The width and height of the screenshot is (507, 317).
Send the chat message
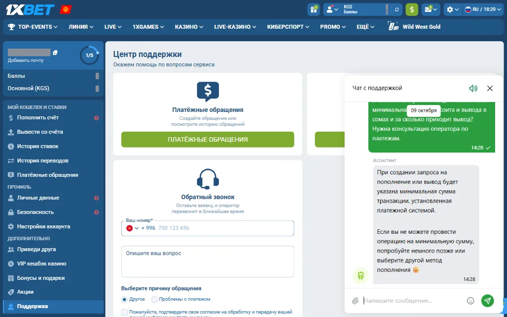point(488,301)
